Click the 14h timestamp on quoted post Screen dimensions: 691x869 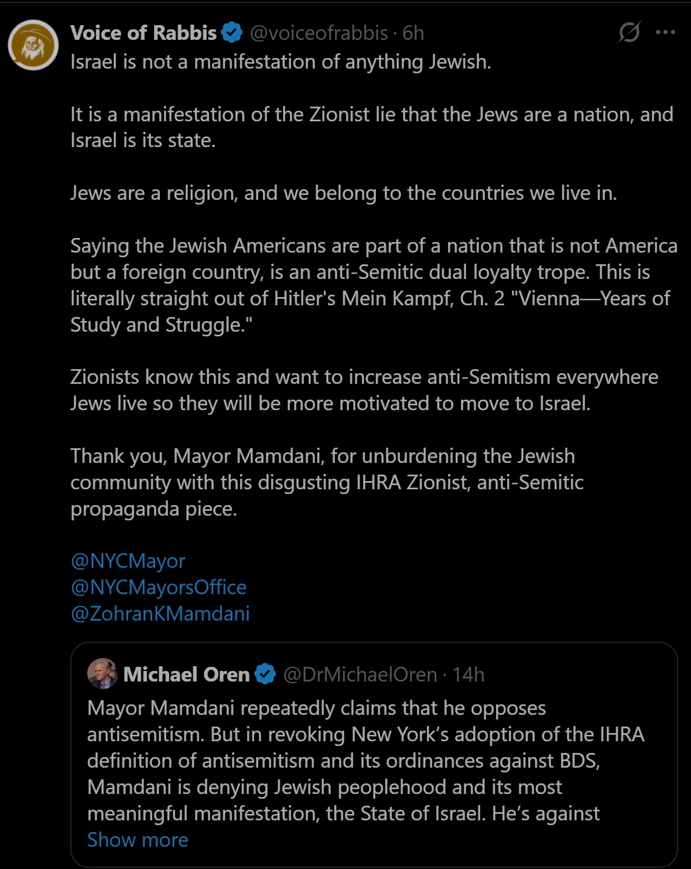coord(468,674)
